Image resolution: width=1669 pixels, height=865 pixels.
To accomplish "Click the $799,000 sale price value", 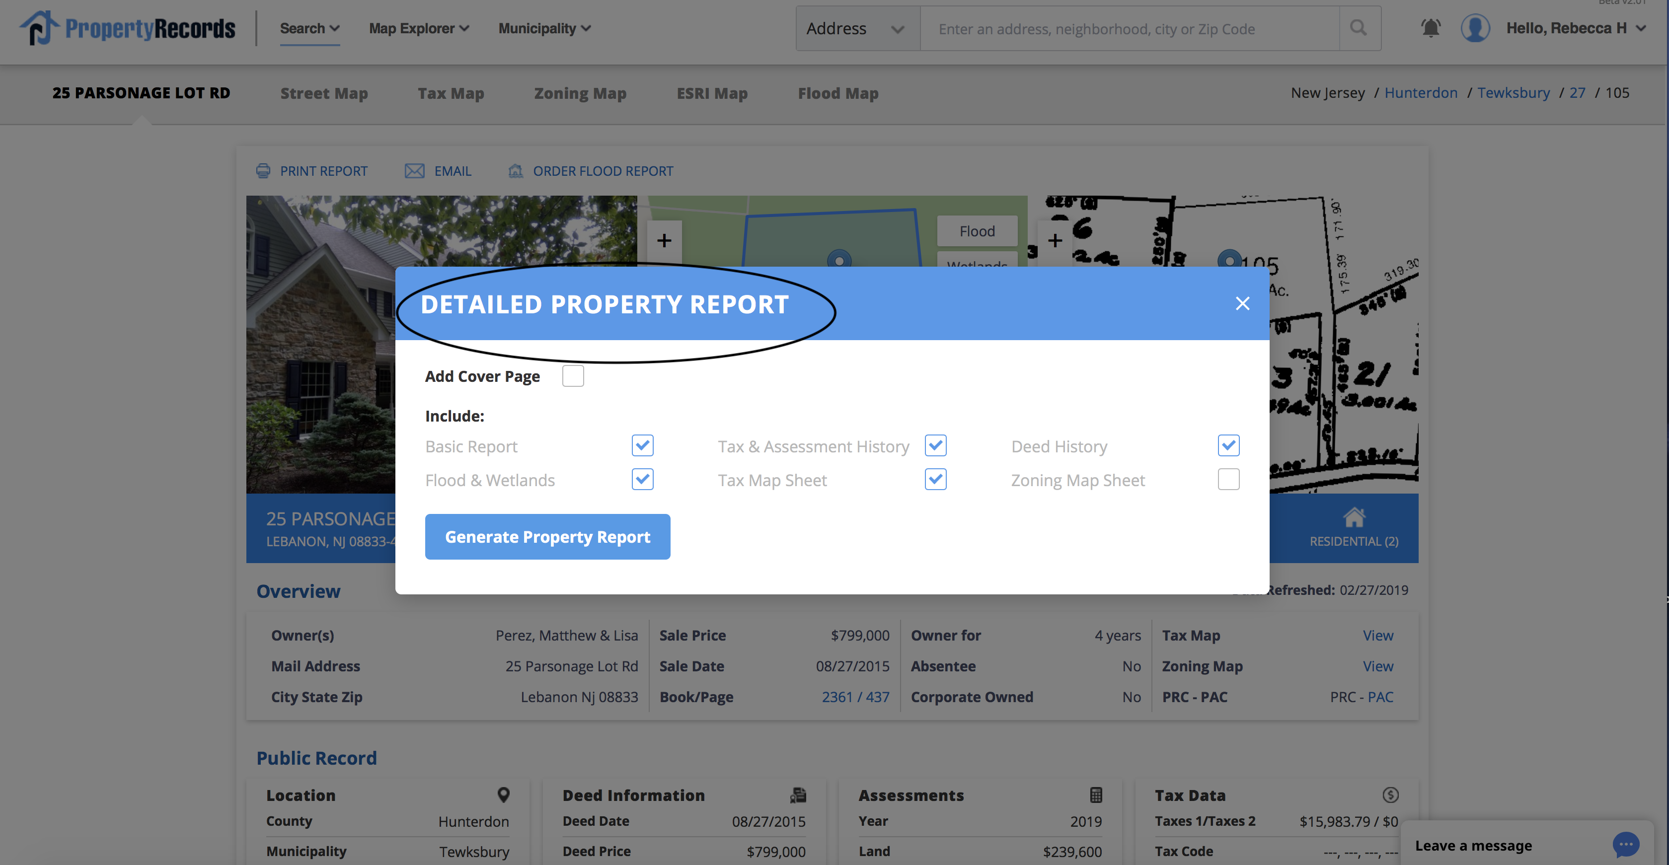I will click(x=860, y=635).
